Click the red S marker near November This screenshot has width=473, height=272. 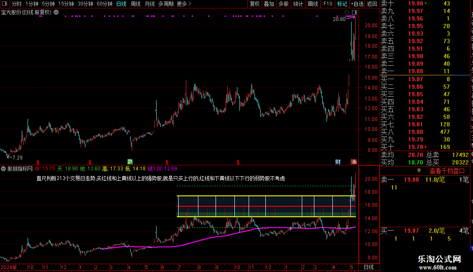238,162
